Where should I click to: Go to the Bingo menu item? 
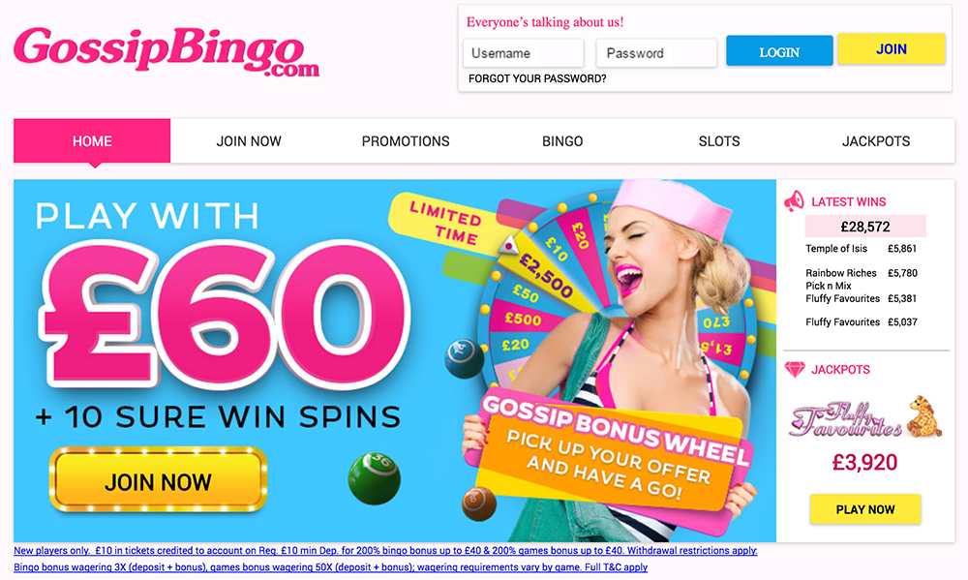coord(562,141)
